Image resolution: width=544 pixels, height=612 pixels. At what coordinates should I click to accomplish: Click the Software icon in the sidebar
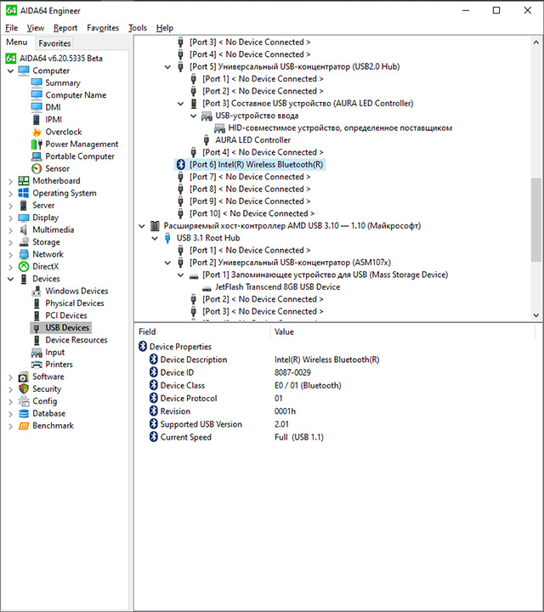tap(24, 377)
